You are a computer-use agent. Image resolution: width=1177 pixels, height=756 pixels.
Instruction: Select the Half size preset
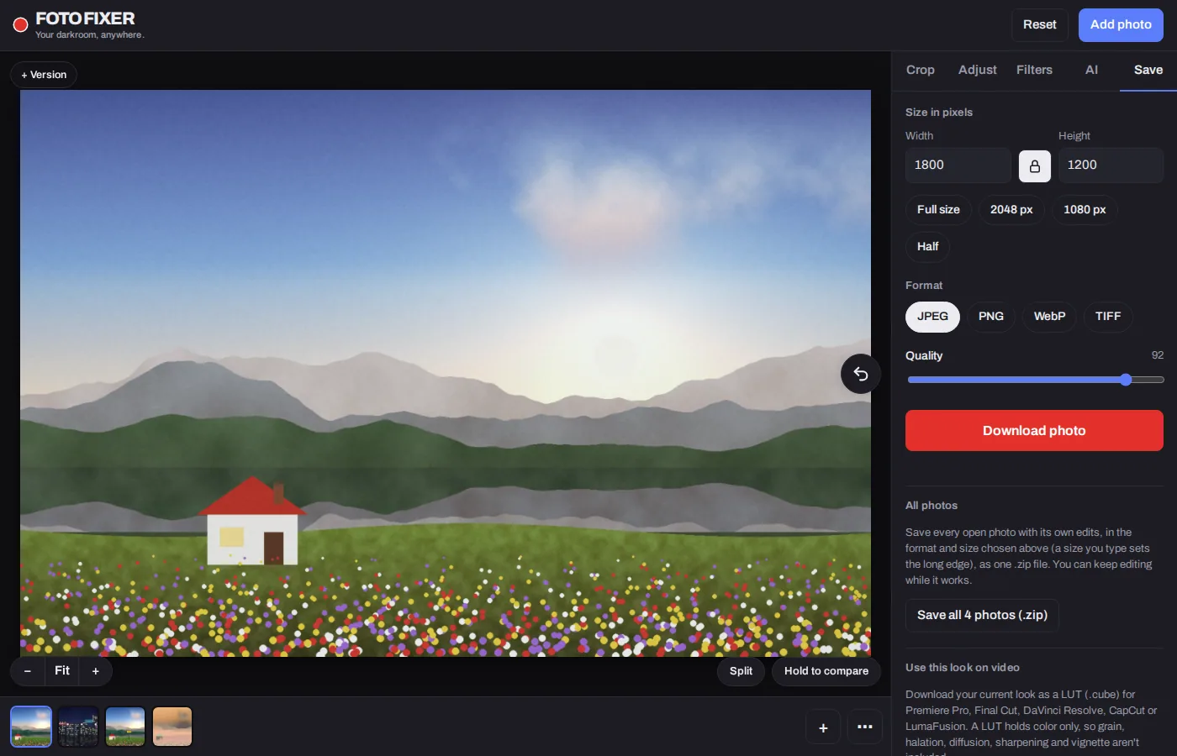(928, 247)
